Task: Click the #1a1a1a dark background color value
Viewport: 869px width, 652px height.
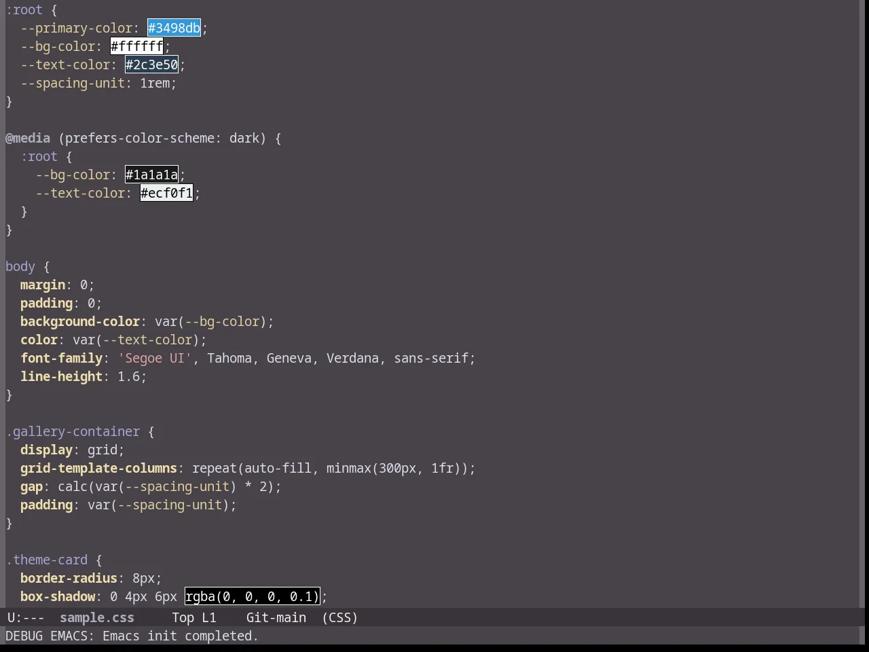Action: [152, 175]
